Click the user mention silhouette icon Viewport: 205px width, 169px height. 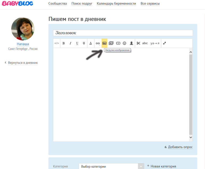click(131, 43)
